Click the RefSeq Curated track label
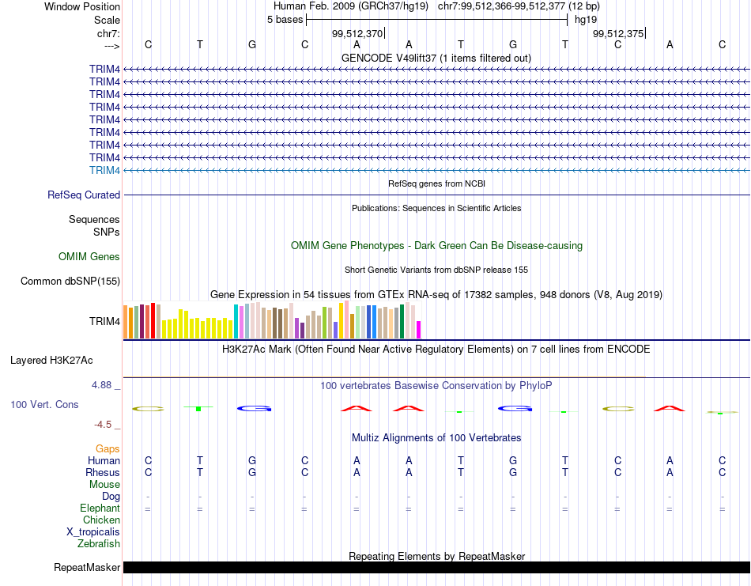The image size is (751, 586). (x=84, y=195)
